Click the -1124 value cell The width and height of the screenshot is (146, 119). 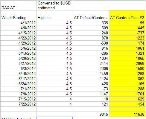coord(91,79)
